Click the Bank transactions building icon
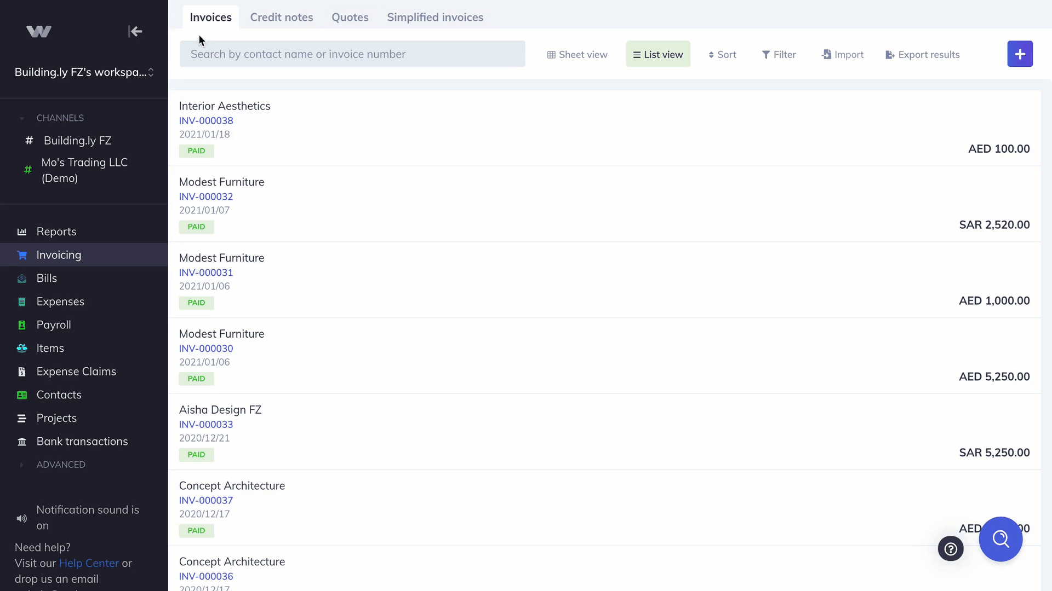Screen dimensions: 1052x591 coord(22,442)
